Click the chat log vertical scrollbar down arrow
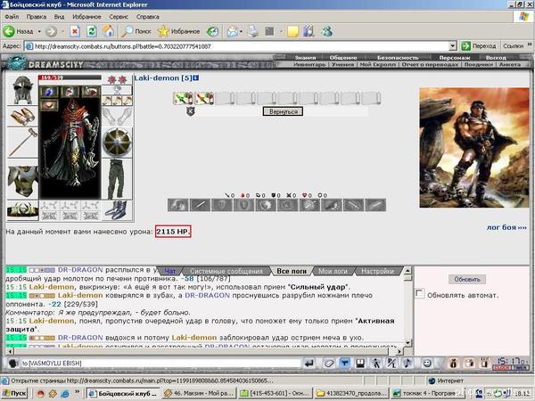Image resolution: width=535 pixels, height=401 pixels. pos(407,343)
